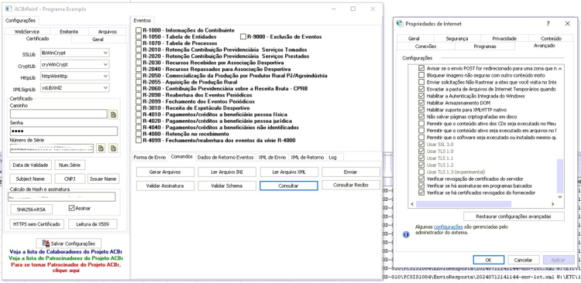Toggle Não salvar páginas criptografadas em disco
The height and width of the screenshot is (283, 581).
tap(421, 117)
